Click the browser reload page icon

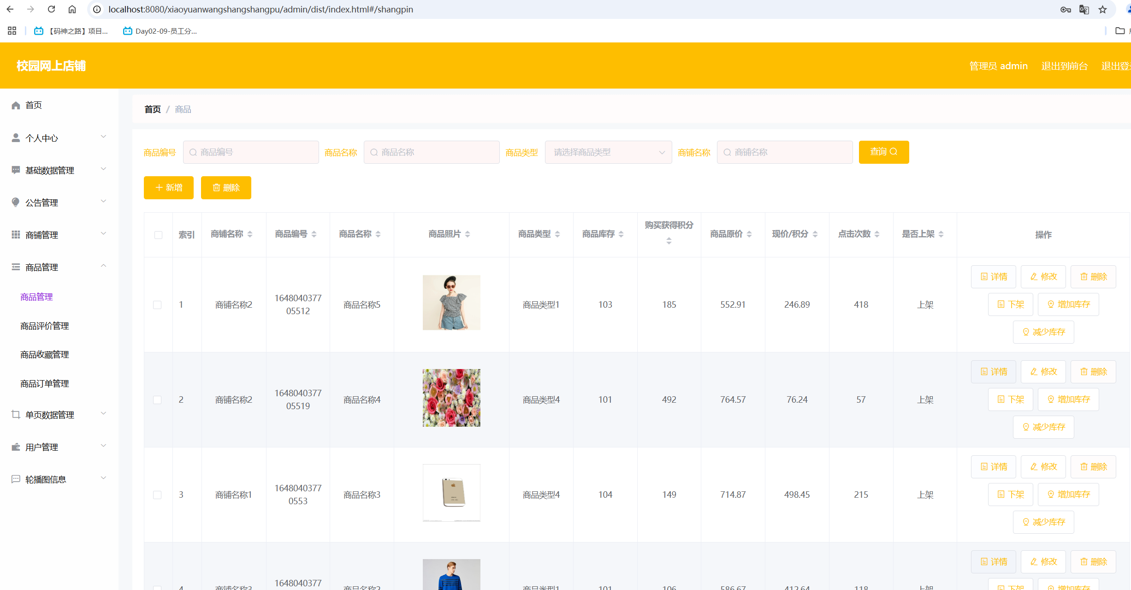(52, 9)
